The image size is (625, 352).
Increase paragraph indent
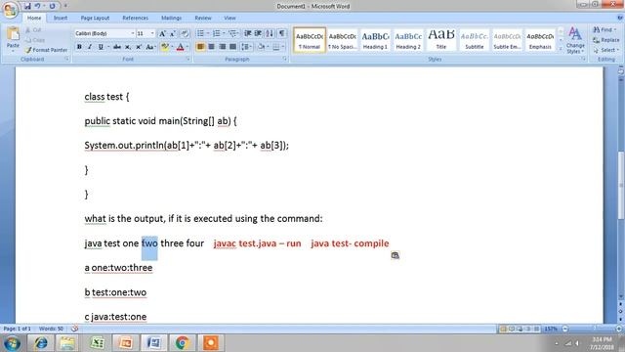(258, 33)
